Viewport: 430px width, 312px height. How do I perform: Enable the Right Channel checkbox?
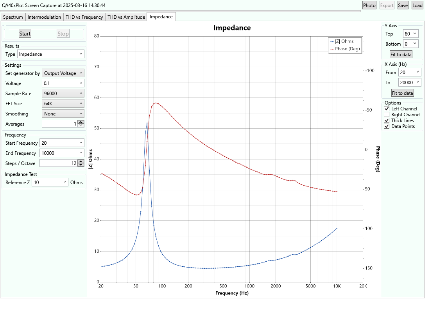click(x=387, y=114)
